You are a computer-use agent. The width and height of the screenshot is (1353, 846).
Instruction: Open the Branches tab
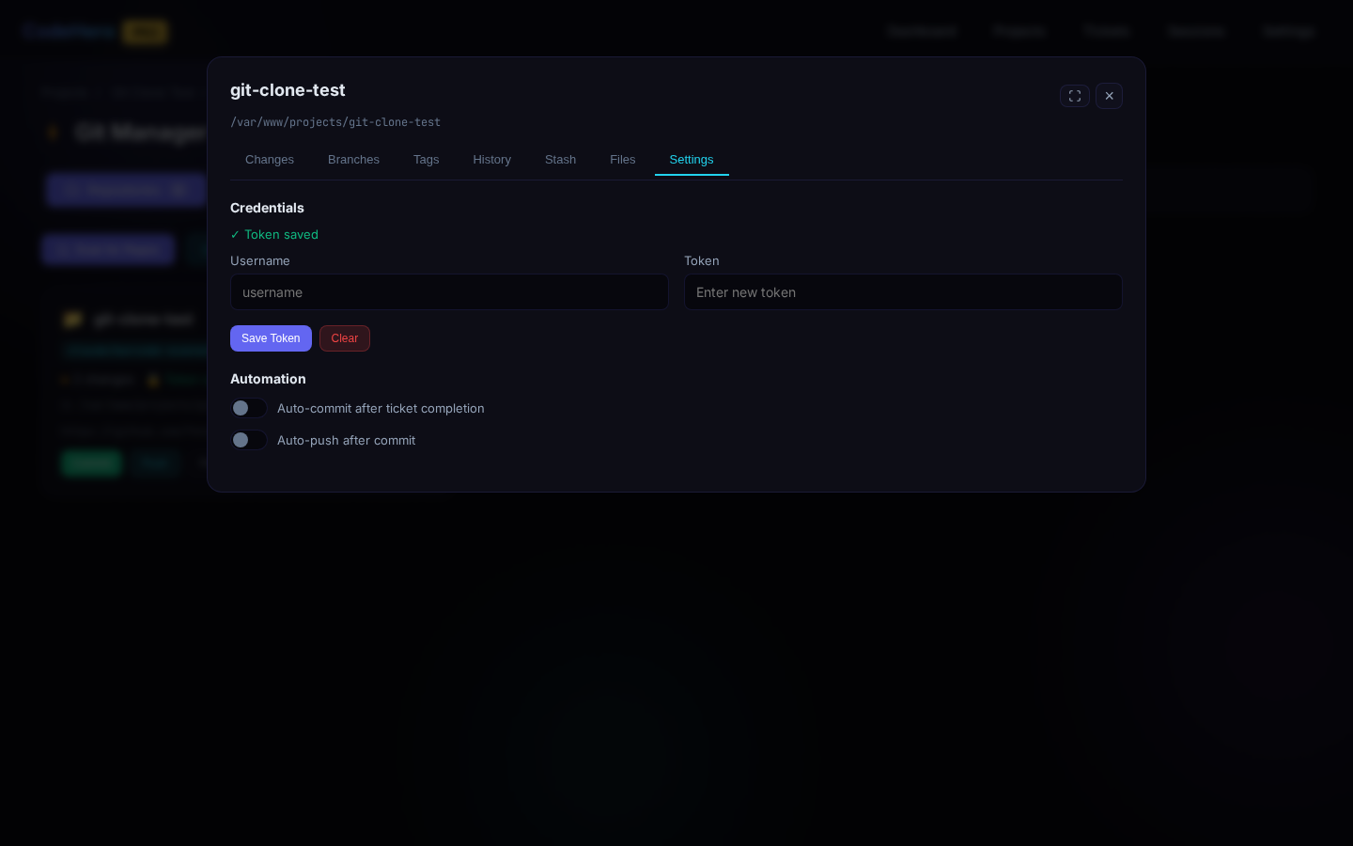[353, 160]
